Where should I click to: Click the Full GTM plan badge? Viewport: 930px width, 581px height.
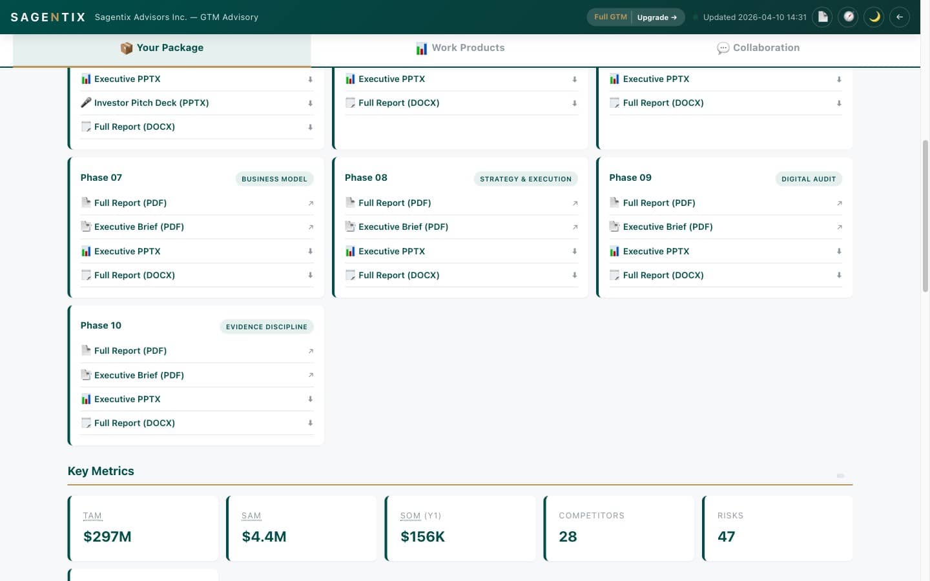coord(610,17)
